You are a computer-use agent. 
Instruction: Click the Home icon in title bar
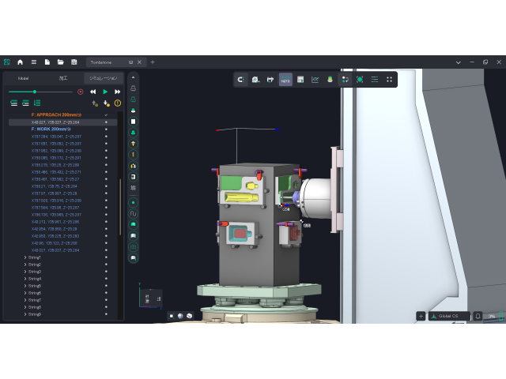(20, 62)
